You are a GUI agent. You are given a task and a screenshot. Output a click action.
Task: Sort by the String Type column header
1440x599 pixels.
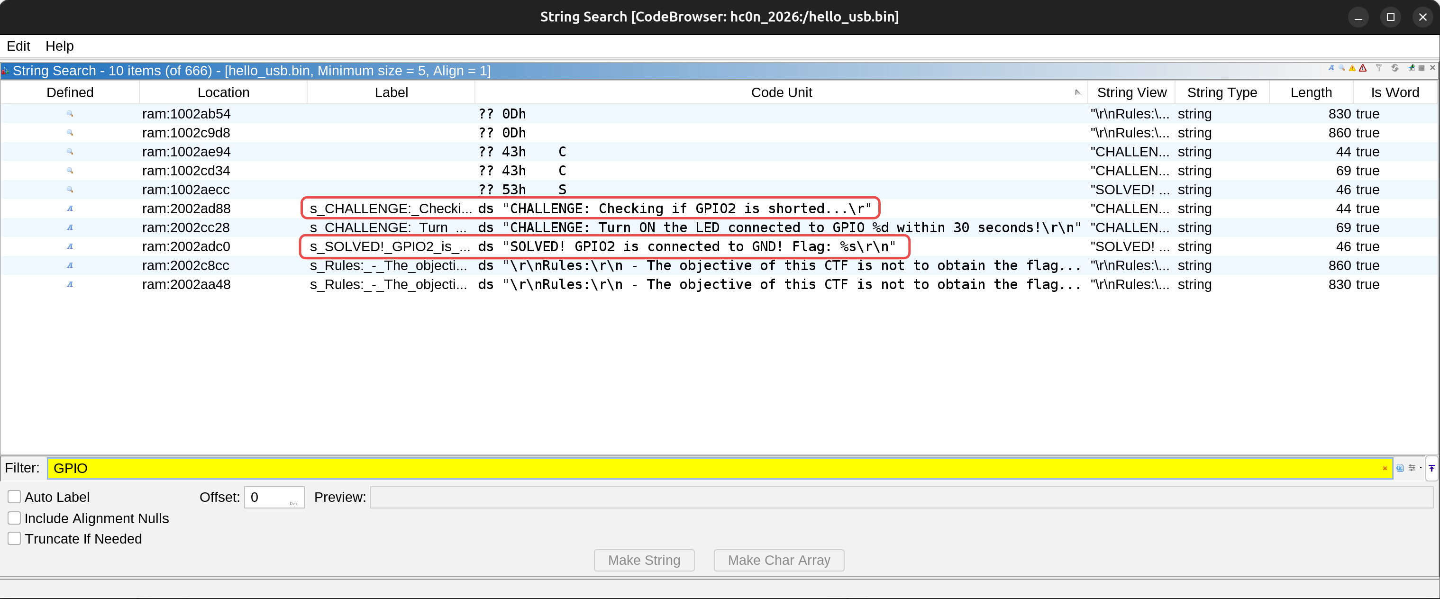click(1222, 93)
